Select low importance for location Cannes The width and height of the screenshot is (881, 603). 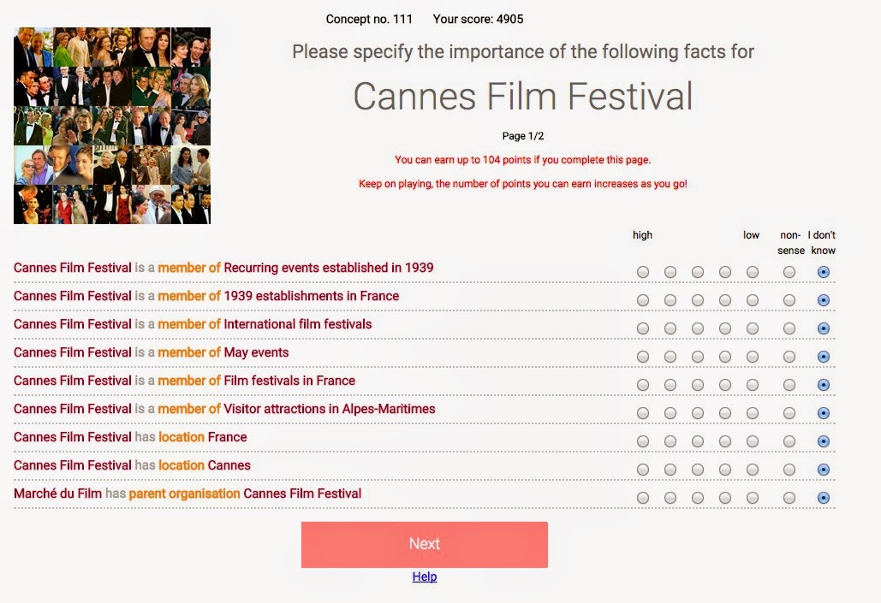pos(753,470)
